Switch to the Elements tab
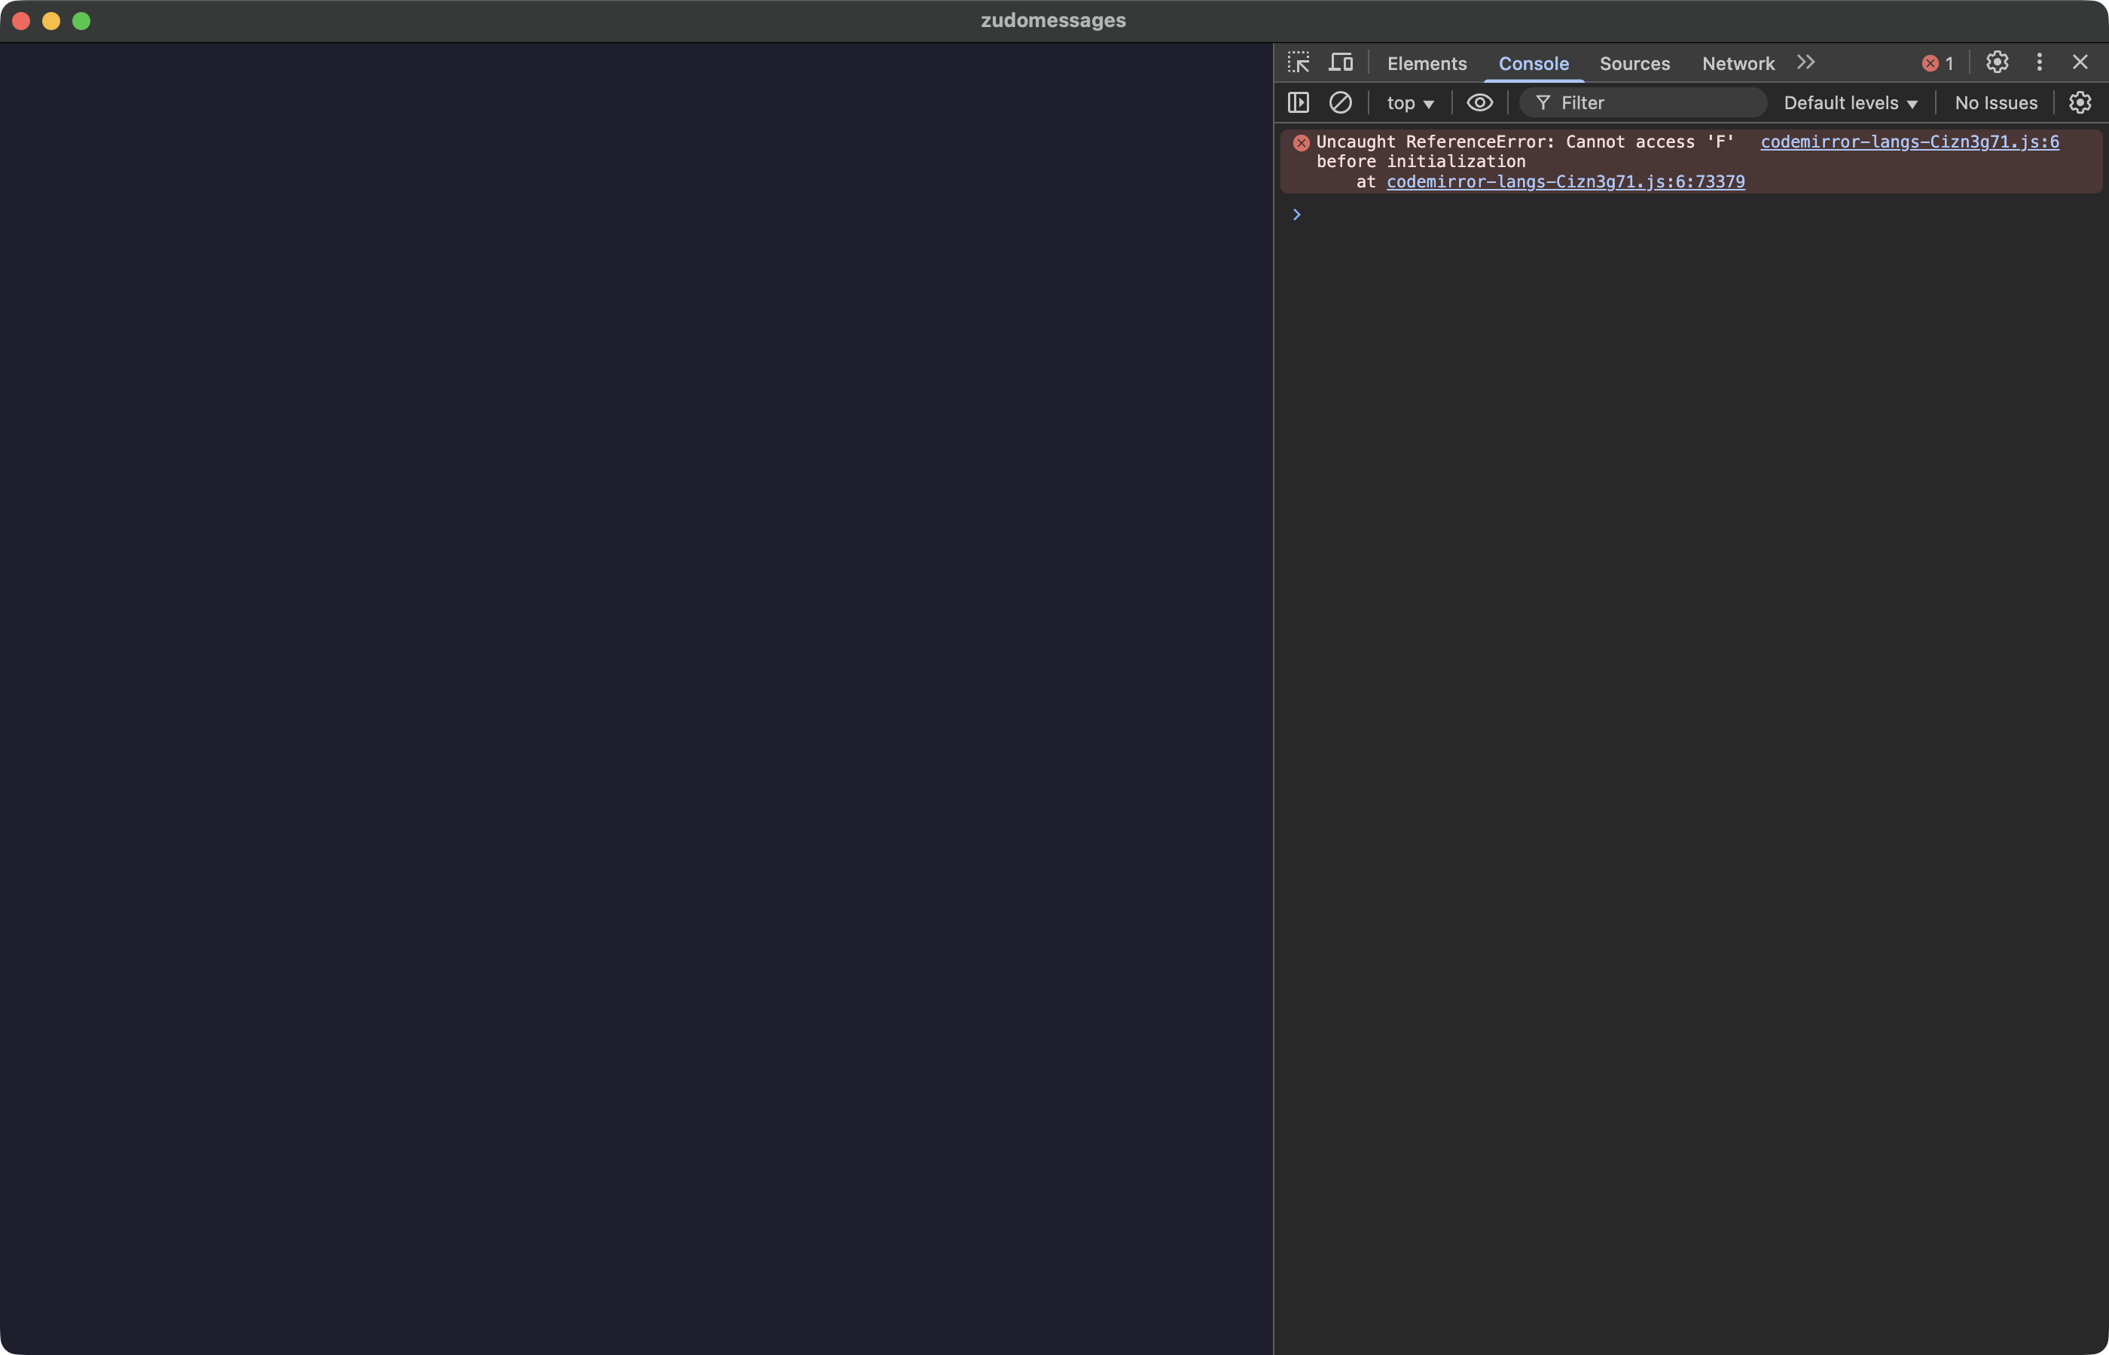Viewport: 2109px width, 1355px height. [1426, 62]
